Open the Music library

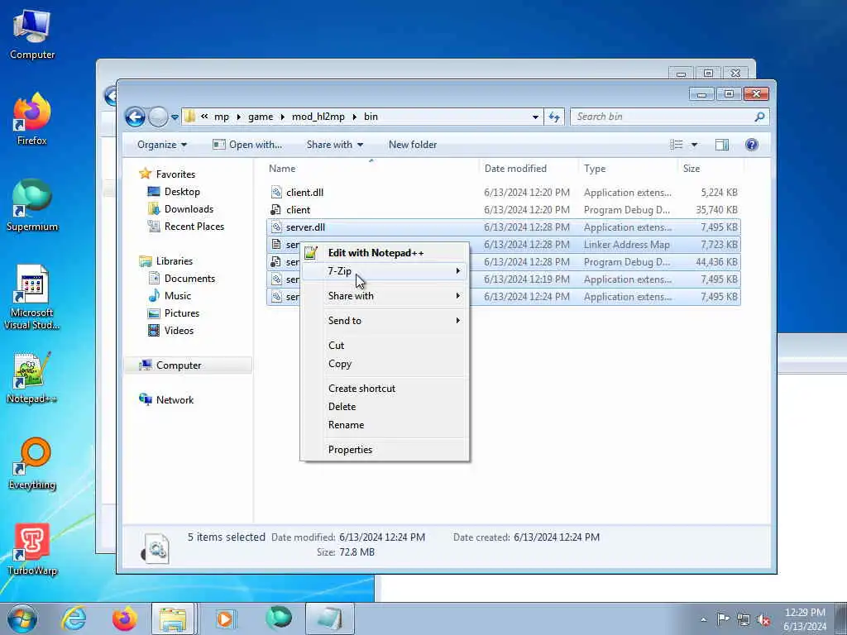(x=178, y=295)
